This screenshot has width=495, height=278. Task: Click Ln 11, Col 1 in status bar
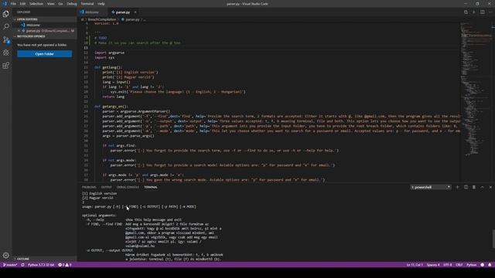[415, 265]
